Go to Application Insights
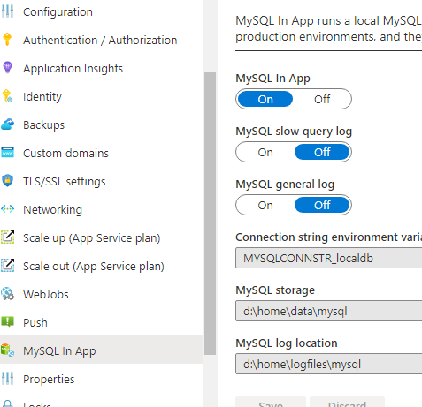 coord(73,69)
